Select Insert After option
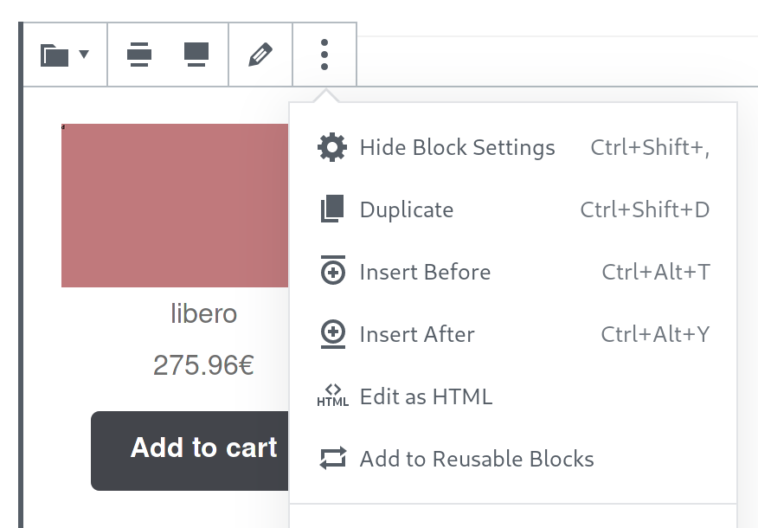This screenshot has height=528, width=758. pyautogui.click(x=513, y=334)
